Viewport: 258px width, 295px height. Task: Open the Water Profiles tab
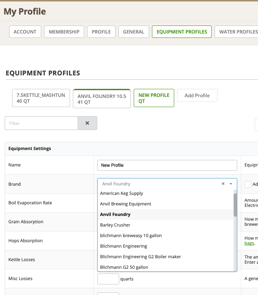click(237, 32)
